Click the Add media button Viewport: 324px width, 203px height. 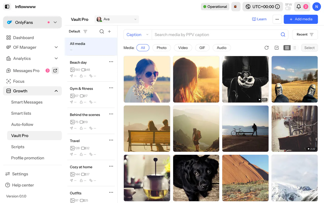301,19
